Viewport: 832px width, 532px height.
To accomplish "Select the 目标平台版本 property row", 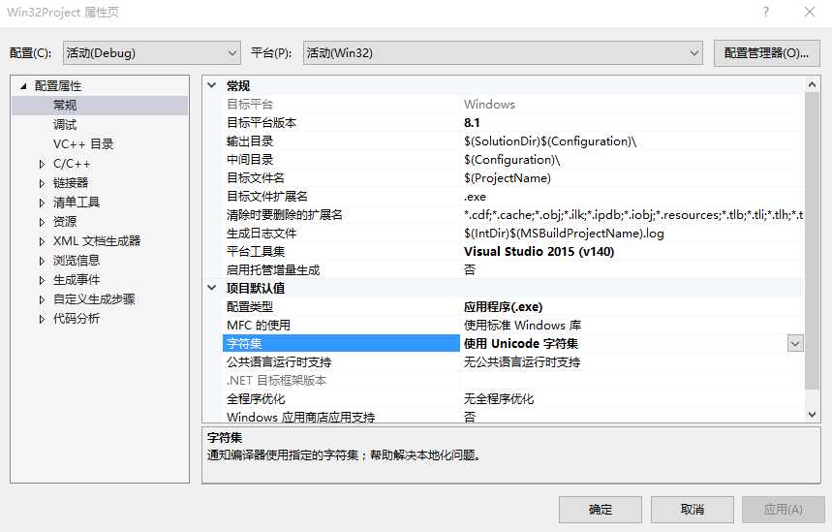I will 513,123.
